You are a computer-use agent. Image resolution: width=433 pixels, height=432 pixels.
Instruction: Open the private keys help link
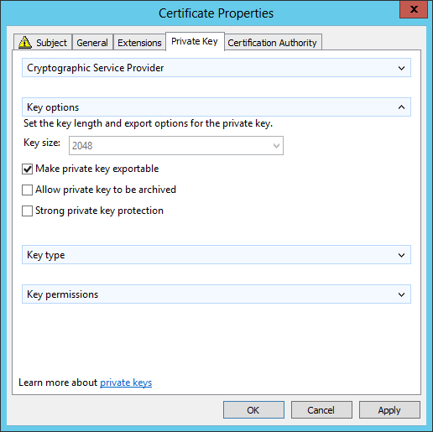click(126, 383)
